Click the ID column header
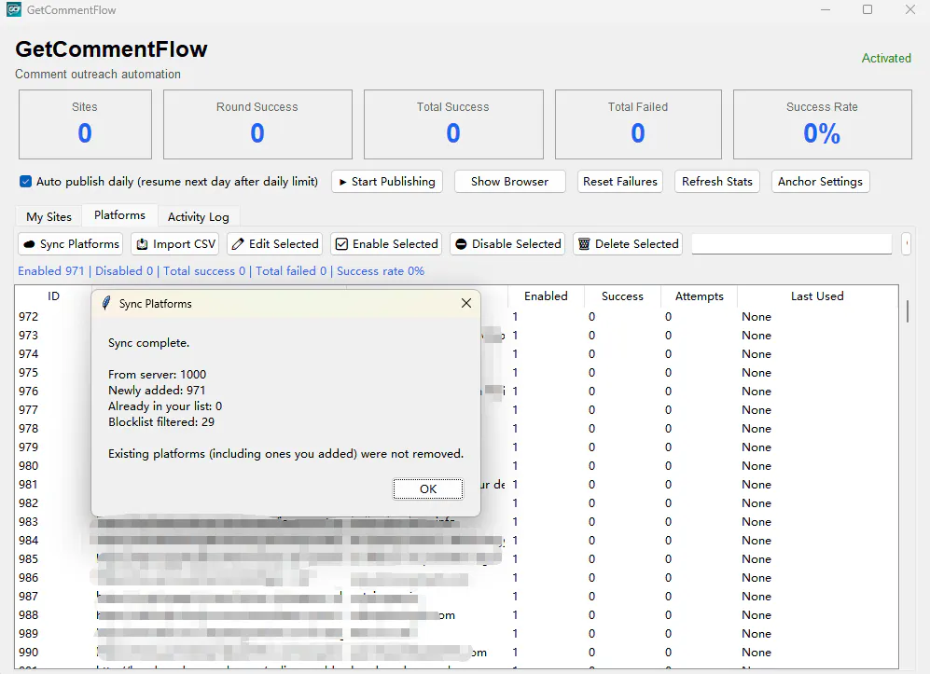This screenshot has width=930, height=674. click(53, 296)
